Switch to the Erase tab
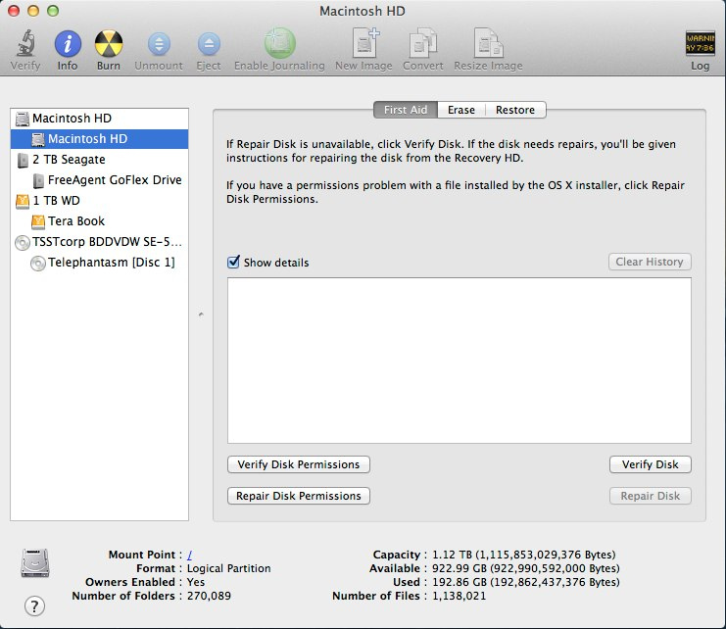The width and height of the screenshot is (726, 629). coord(461,110)
